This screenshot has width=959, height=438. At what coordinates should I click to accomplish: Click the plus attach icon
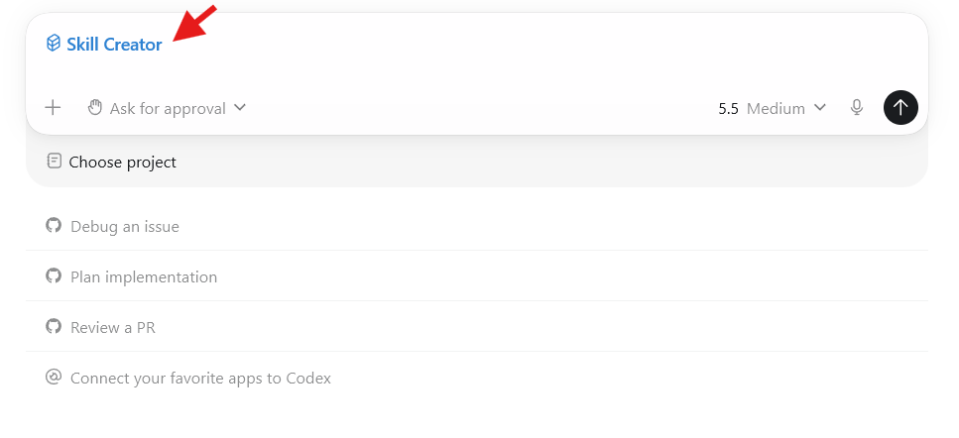[54, 108]
